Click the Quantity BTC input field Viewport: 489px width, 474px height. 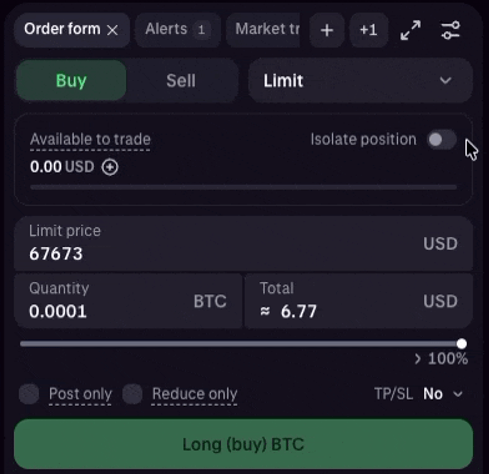coord(105,311)
